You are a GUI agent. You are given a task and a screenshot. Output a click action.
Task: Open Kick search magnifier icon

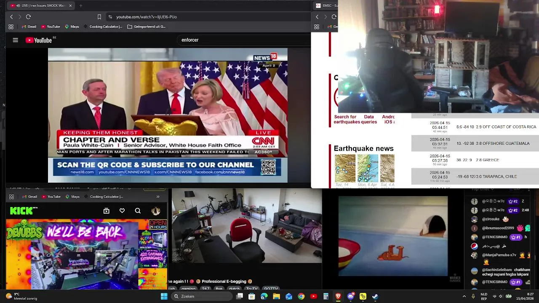point(138,211)
